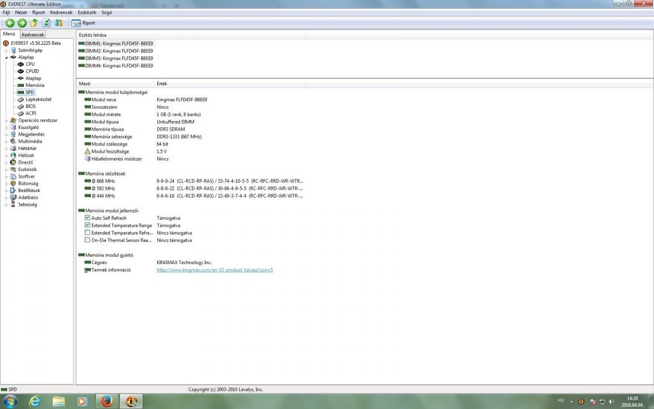Click EVEREST v5.50.2225 Beta root node

coord(35,43)
